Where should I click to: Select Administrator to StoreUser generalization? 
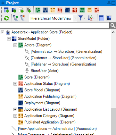pyautogui.click(x=66, y=51)
